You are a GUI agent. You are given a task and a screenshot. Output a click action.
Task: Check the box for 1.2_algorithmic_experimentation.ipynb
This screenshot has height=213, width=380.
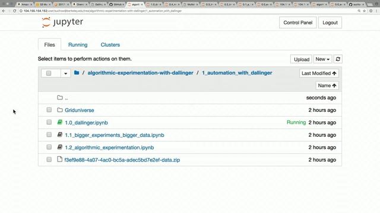click(49, 147)
